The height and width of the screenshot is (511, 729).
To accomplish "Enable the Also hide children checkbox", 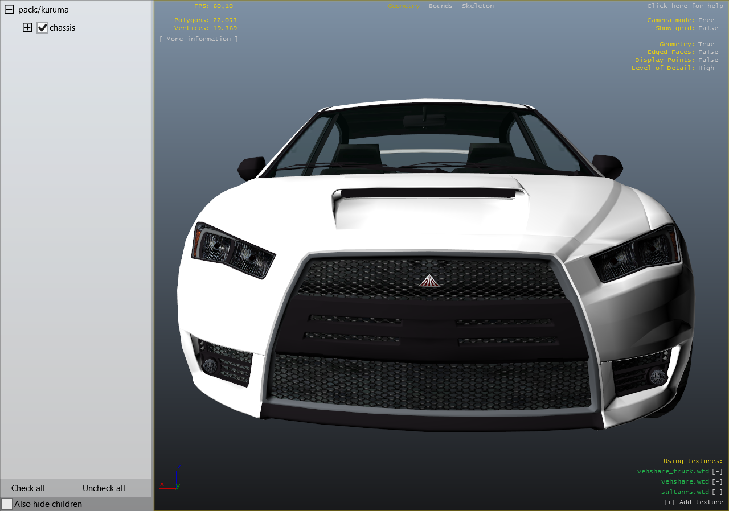I will coord(7,504).
